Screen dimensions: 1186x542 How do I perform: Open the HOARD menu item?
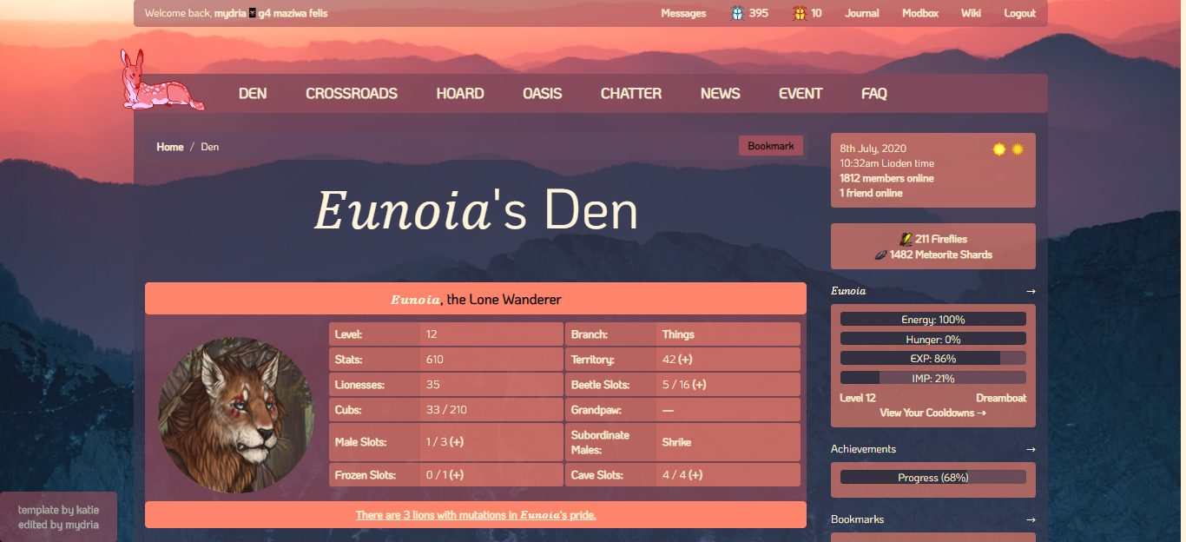pos(460,93)
